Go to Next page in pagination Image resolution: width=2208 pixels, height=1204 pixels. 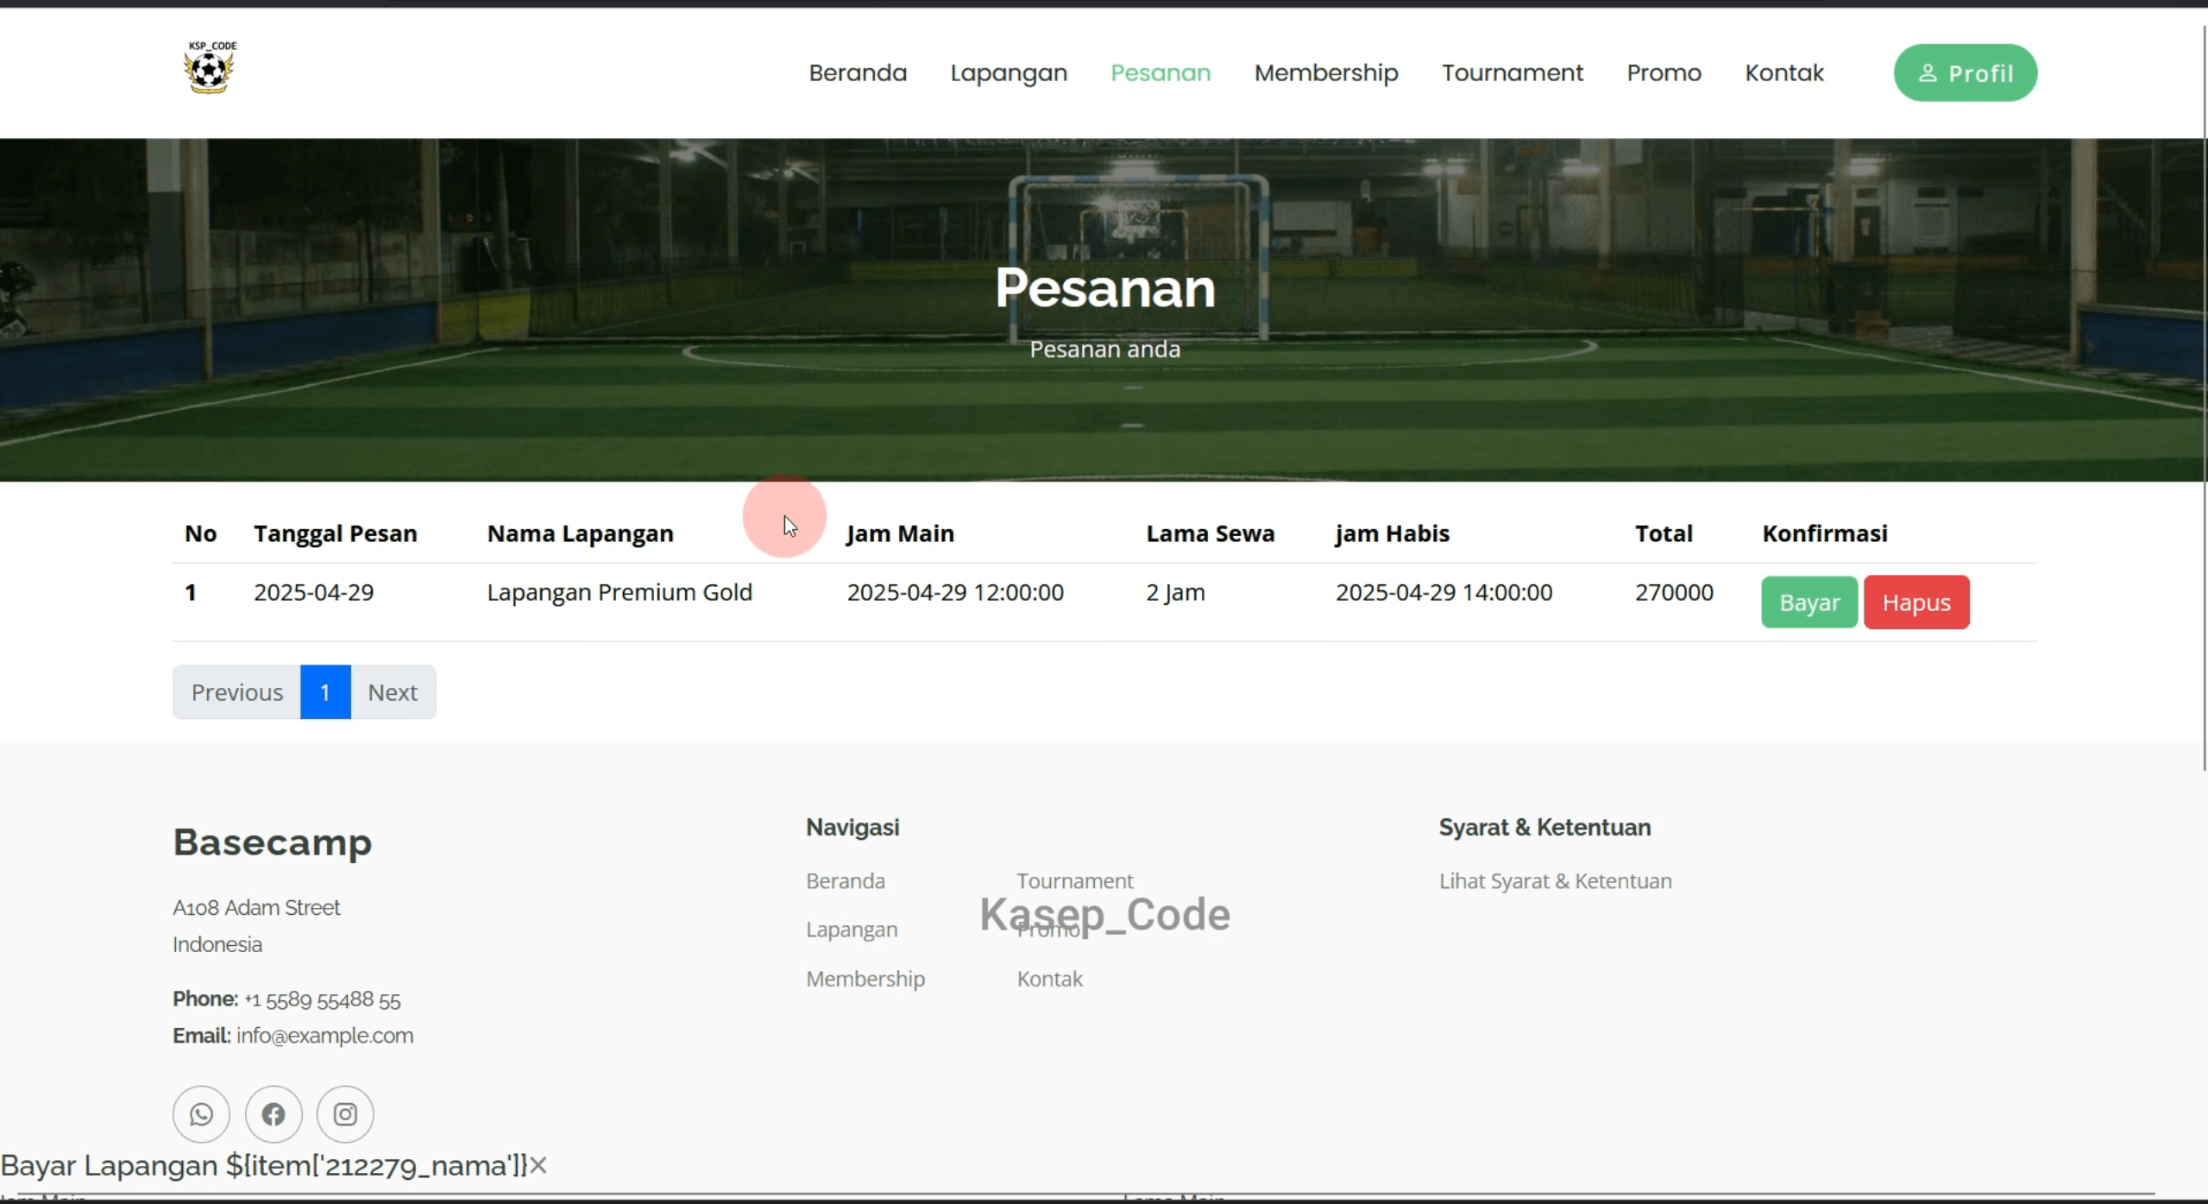point(393,692)
